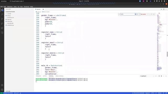Open the Selection menu

10,7
